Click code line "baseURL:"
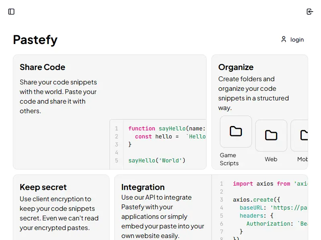 [253, 208]
